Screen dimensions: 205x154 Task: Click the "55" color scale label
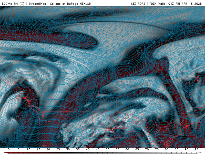[117, 149]
